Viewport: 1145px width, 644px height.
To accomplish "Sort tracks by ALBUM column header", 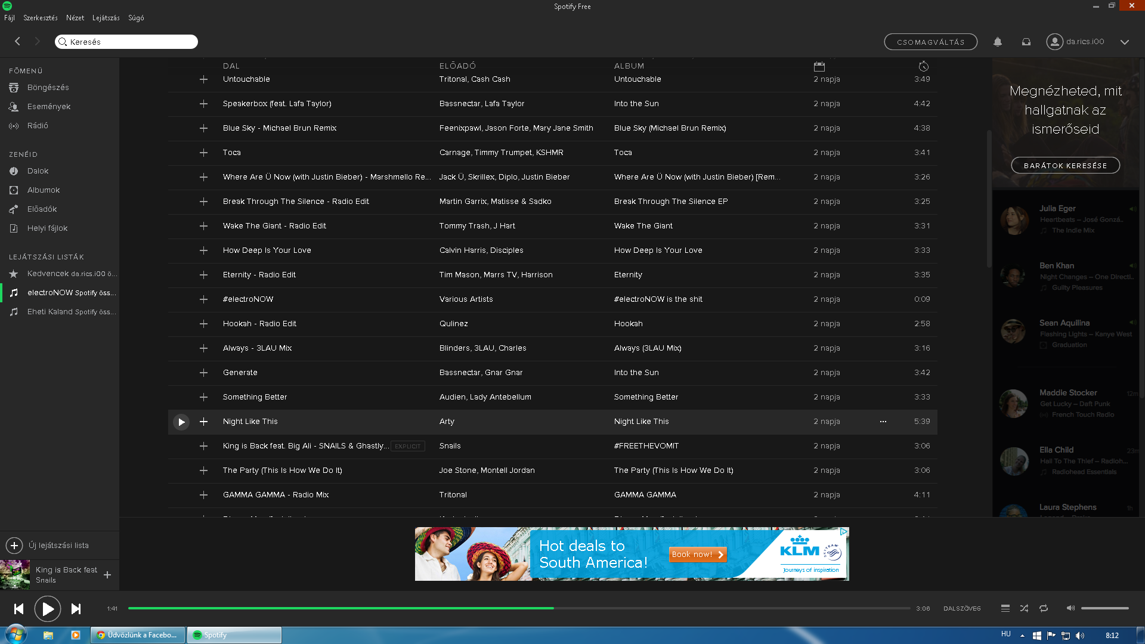I will (x=629, y=66).
